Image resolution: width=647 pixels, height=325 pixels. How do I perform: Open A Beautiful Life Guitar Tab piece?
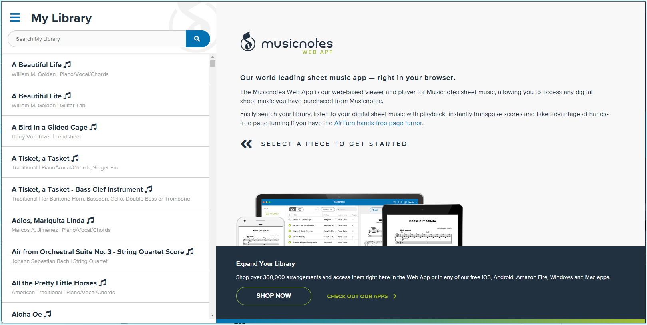pyautogui.click(x=106, y=100)
